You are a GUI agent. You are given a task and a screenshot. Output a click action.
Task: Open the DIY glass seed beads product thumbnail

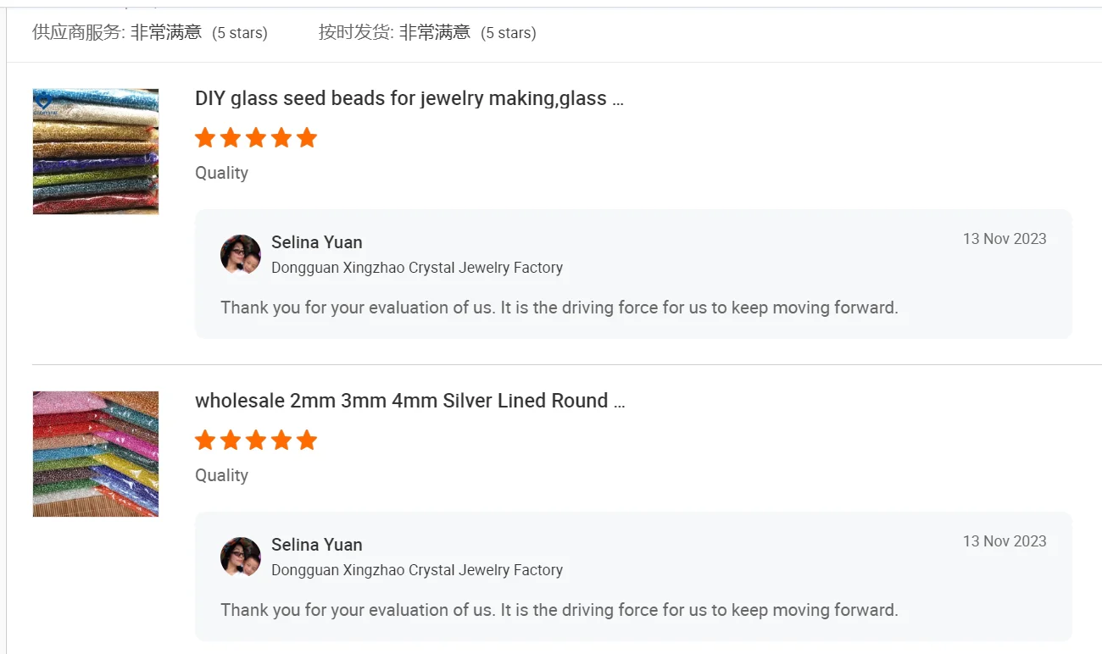coord(96,152)
